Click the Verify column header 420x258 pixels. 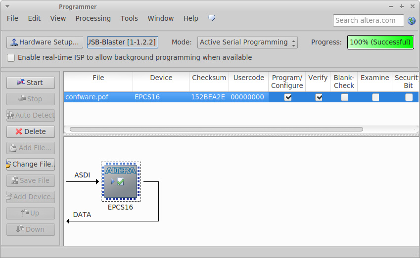(318, 82)
